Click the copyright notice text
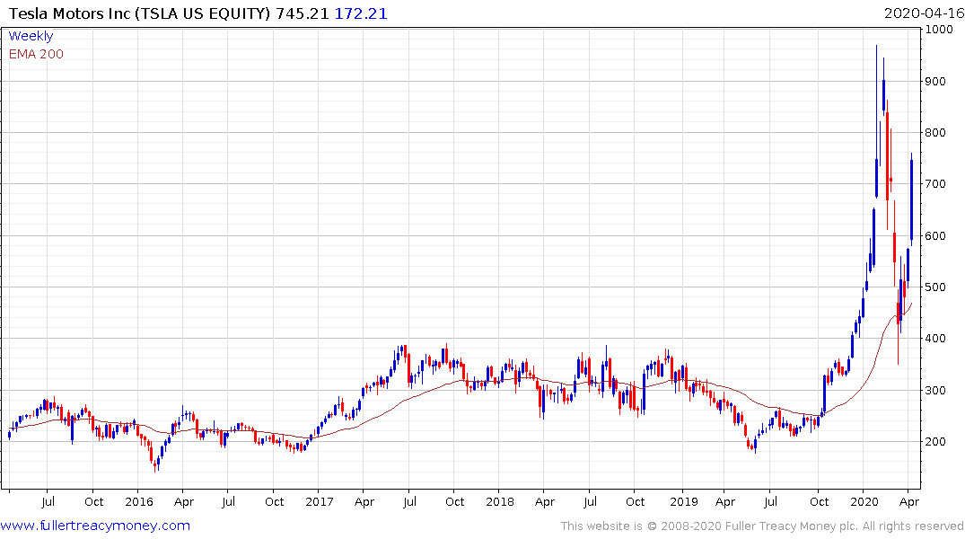This screenshot has width=965, height=539. click(762, 526)
